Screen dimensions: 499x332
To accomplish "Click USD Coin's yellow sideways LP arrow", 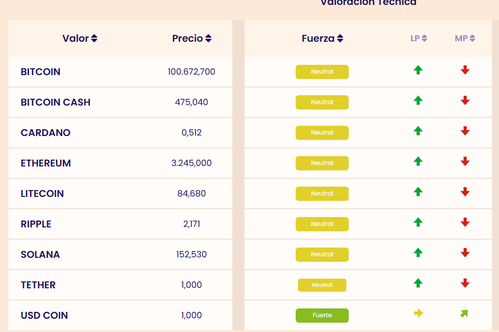I will click(418, 313).
